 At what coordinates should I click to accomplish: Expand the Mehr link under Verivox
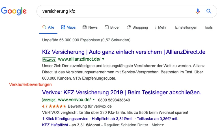pyautogui.click(x=158, y=125)
